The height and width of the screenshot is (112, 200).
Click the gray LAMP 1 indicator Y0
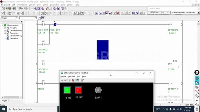coord(98,90)
